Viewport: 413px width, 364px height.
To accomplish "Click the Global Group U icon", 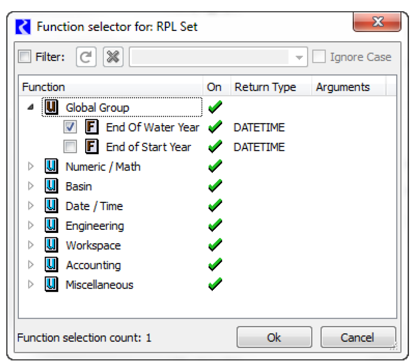I will [x=52, y=108].
